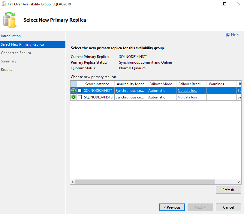Viewport: 244px width, 214px height.
Task: Open No data loss link for SQLNODE2\INST1
Action: tap(187, 91)
